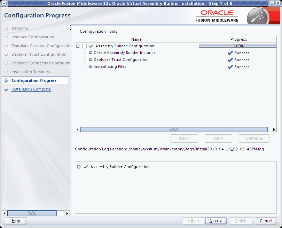Click the Create Assembly Builder Instance square icon
Viewport: 282px width, 228px height.
tap(91, 53)
